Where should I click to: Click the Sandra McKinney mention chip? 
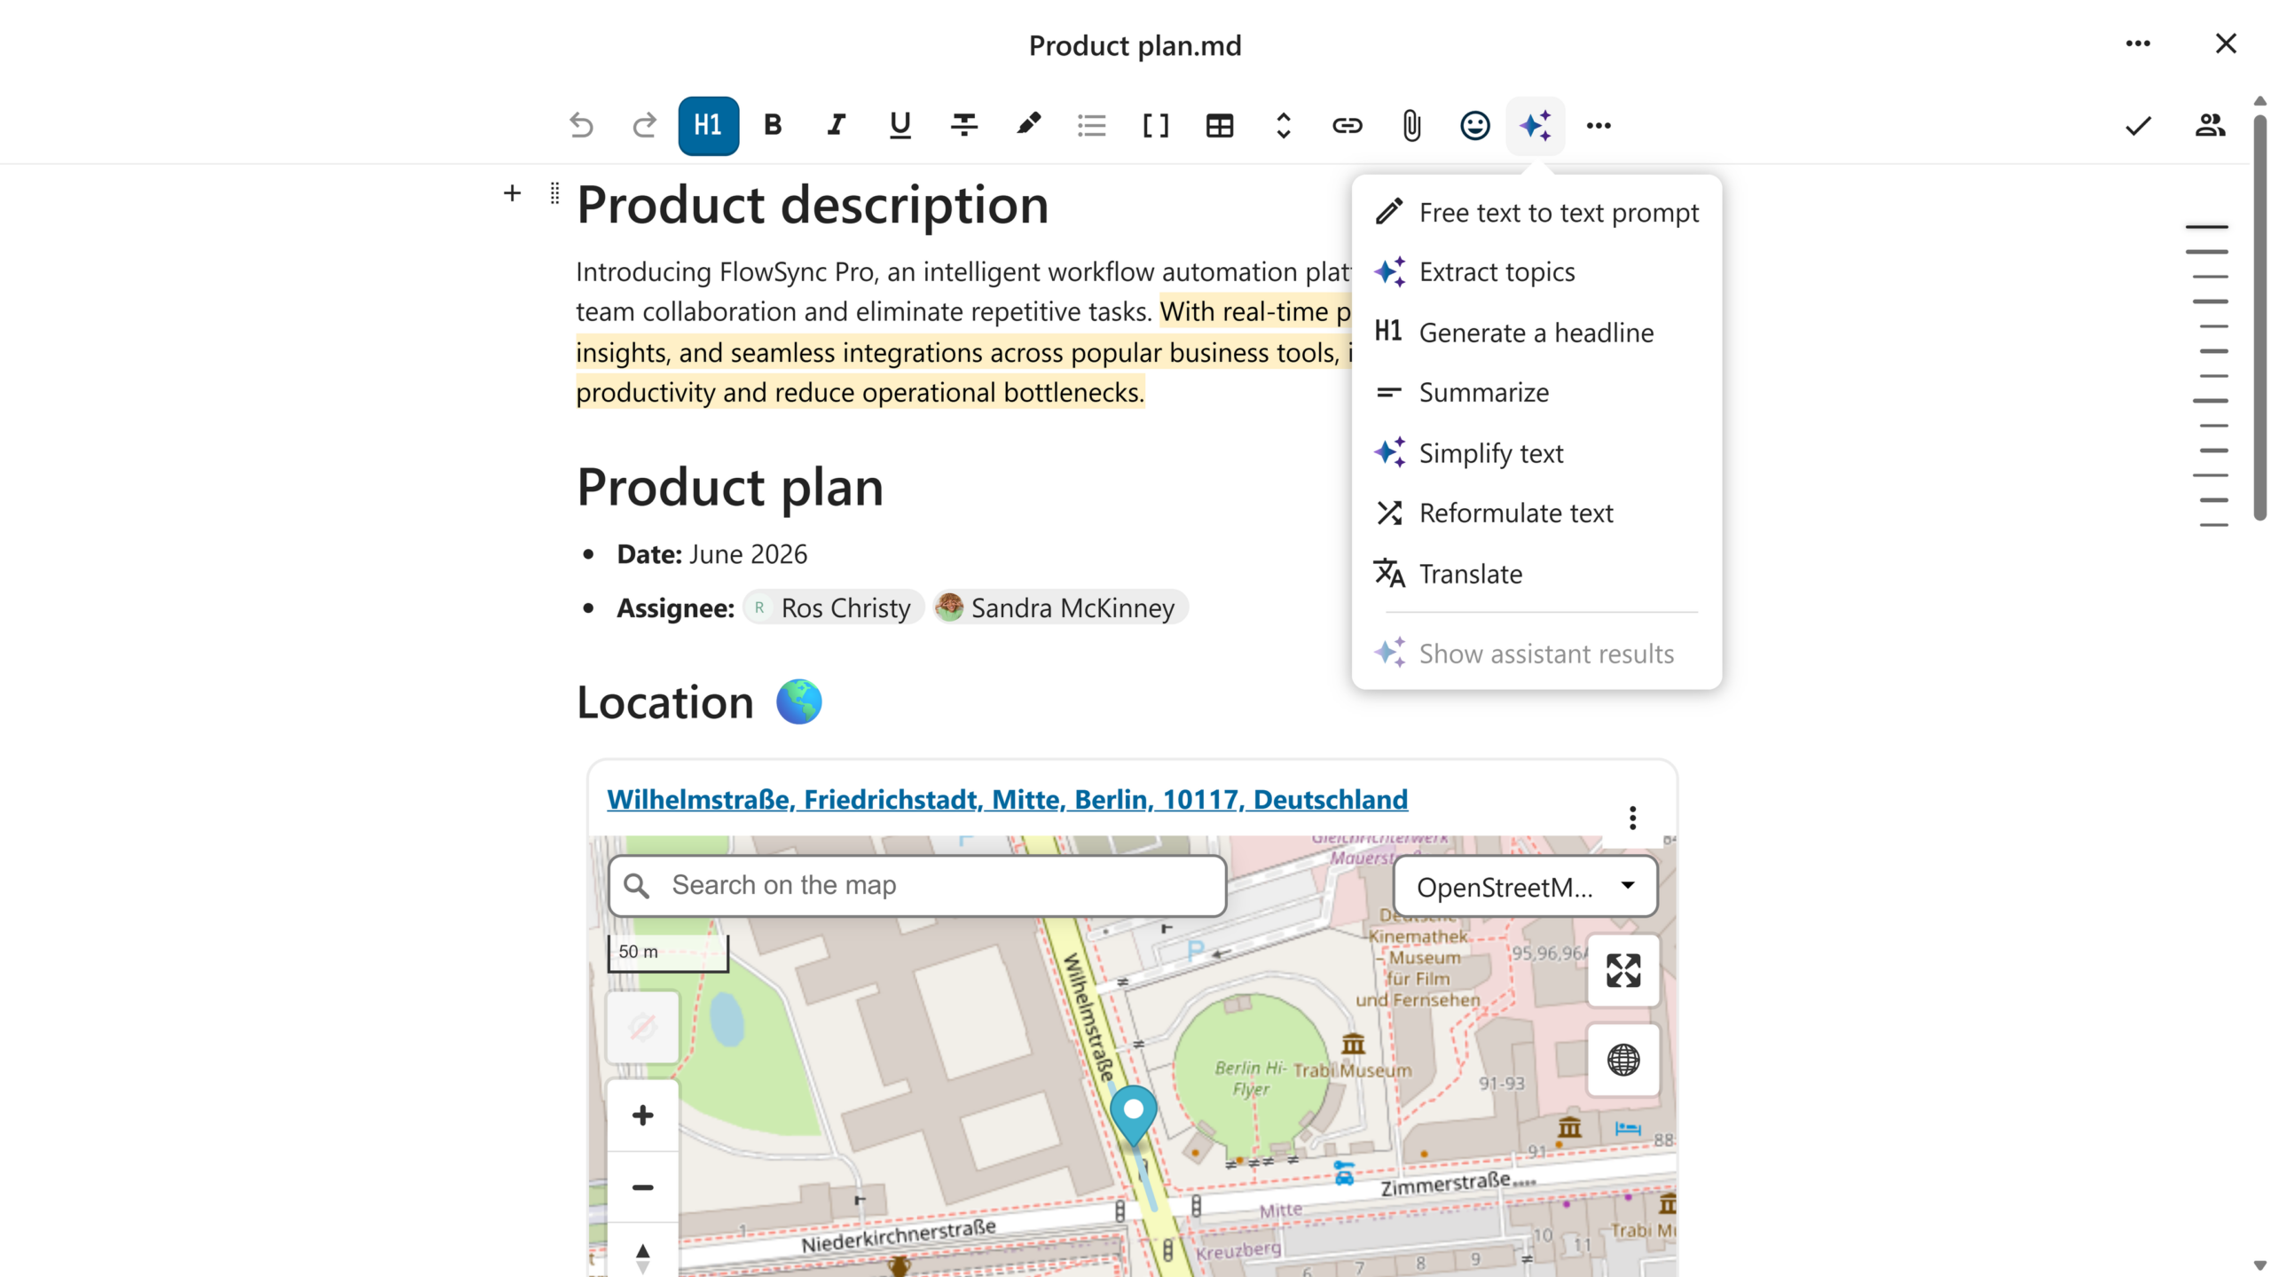tap(1059, 607)
